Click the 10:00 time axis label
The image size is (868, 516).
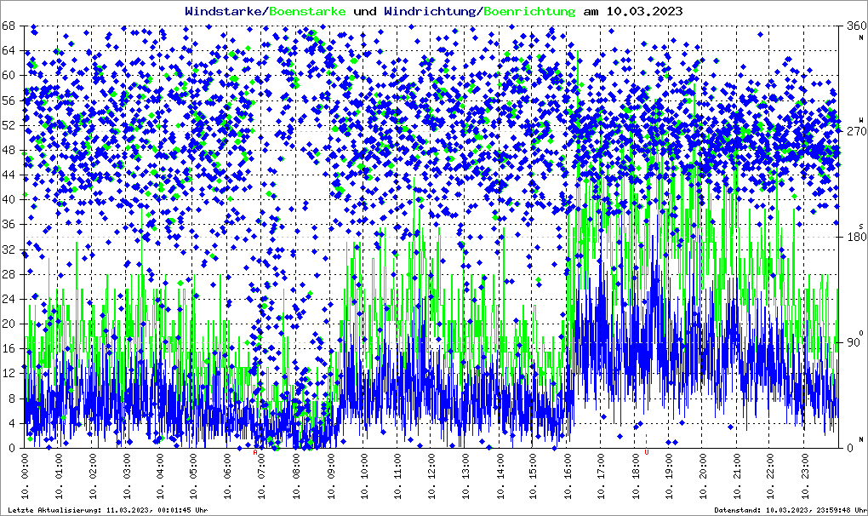coord(363,476)
